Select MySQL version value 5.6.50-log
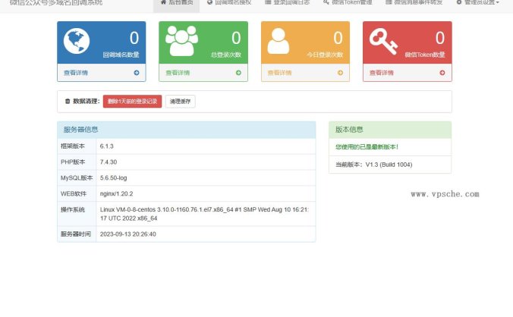The height and width of the screenshot is (317, 513). [x=114, y=177]
